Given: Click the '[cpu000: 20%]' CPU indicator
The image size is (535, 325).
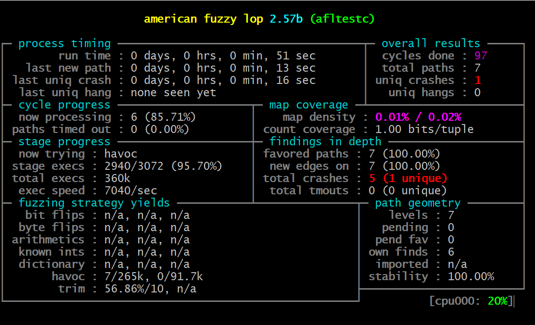Looking at the screenshot, I should point(471,301).
